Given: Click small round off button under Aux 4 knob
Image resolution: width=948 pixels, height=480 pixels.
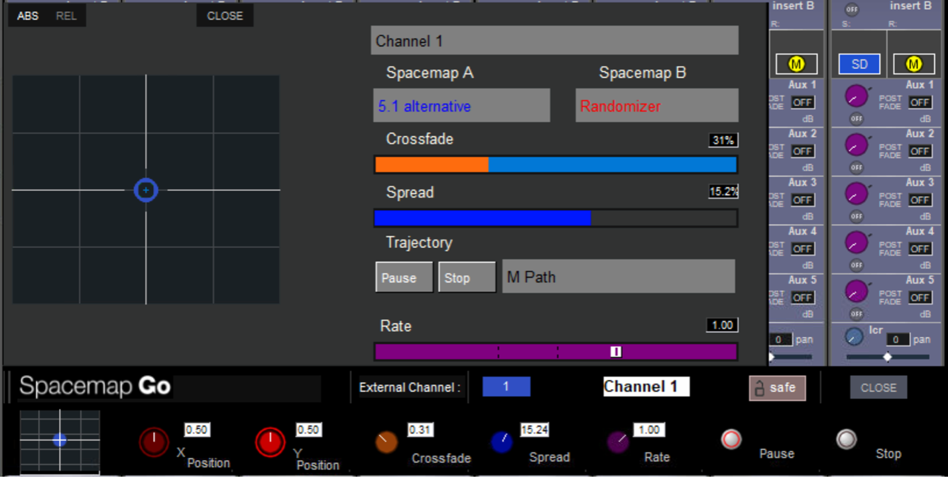Looking at the screenshot, I should point(857,265).
